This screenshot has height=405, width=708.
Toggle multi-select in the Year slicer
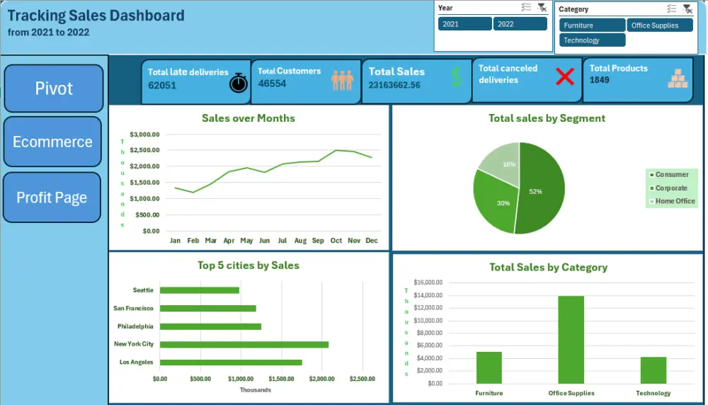tap(525, 7)
